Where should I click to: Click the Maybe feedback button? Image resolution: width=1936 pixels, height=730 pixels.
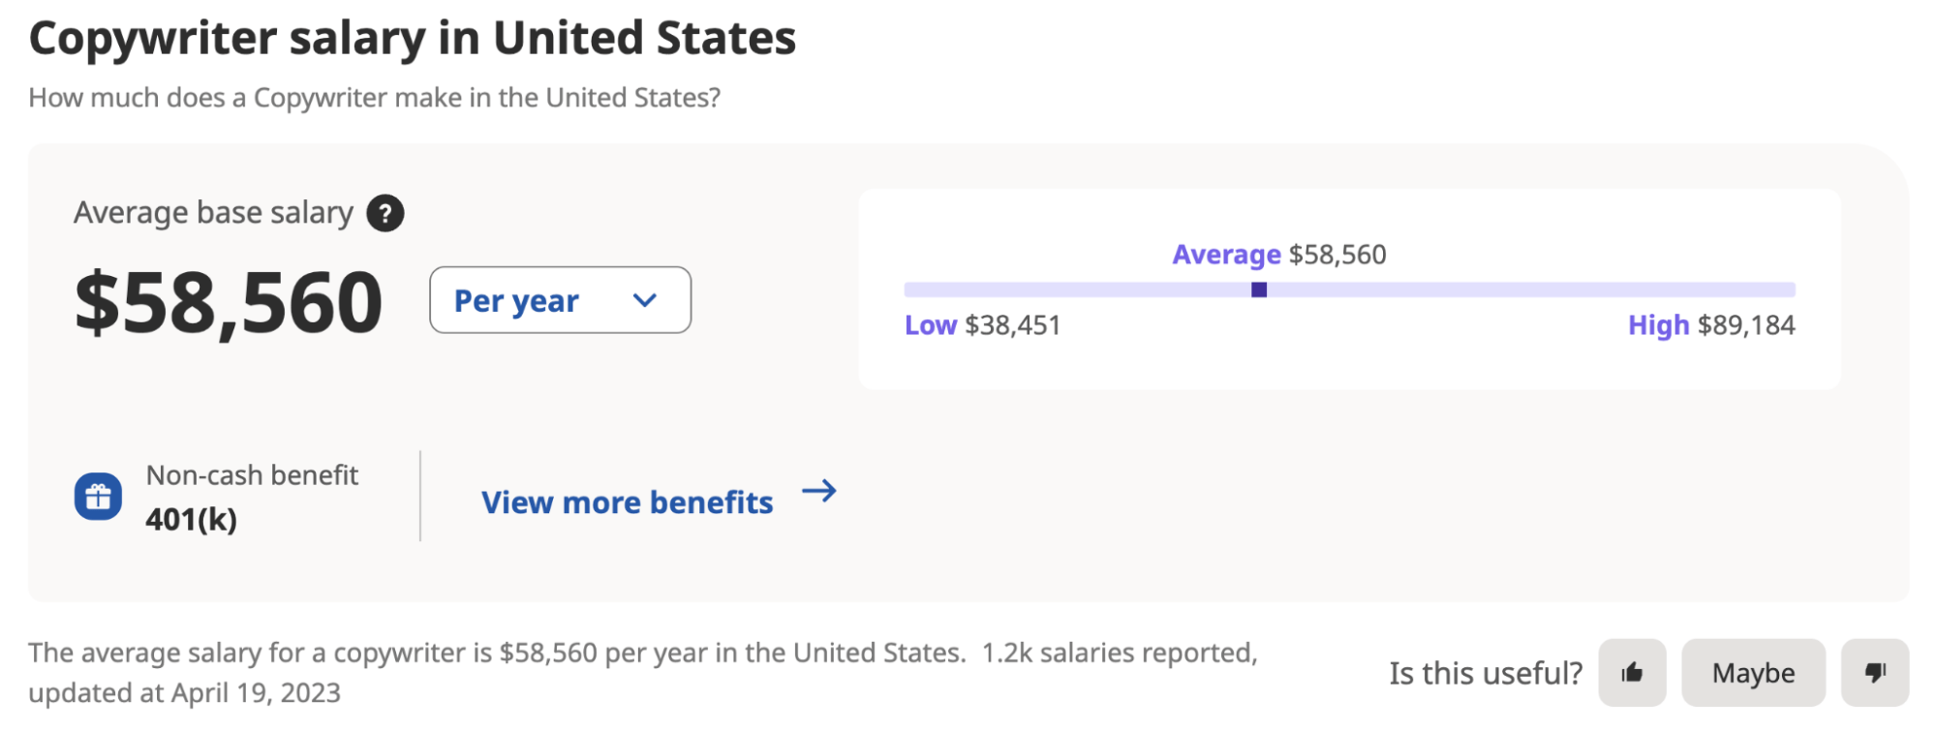1753,672
